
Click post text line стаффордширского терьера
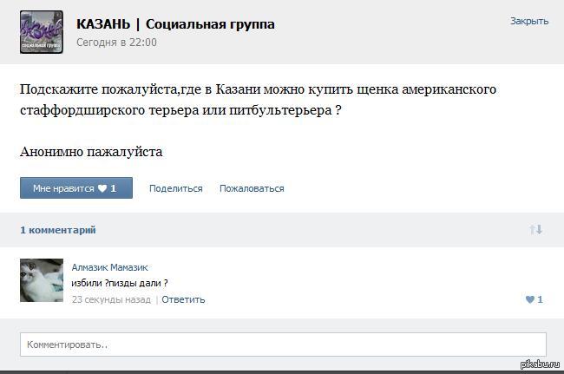(x=180, y=109)
